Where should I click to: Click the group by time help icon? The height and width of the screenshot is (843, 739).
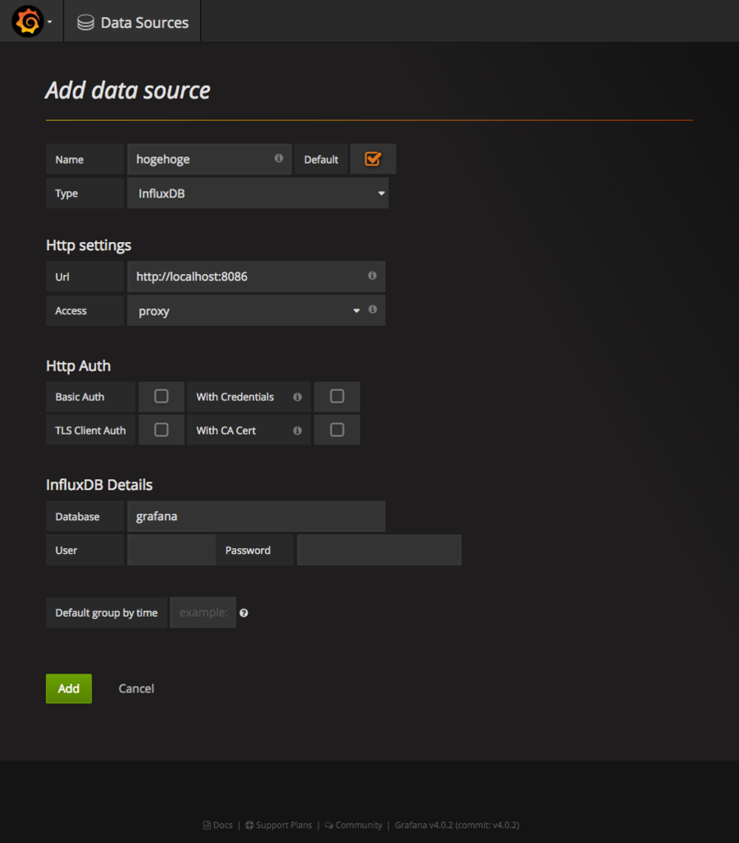244,612
